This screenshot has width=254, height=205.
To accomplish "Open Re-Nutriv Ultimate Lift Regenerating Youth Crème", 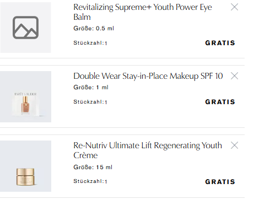I will [148, 150].
